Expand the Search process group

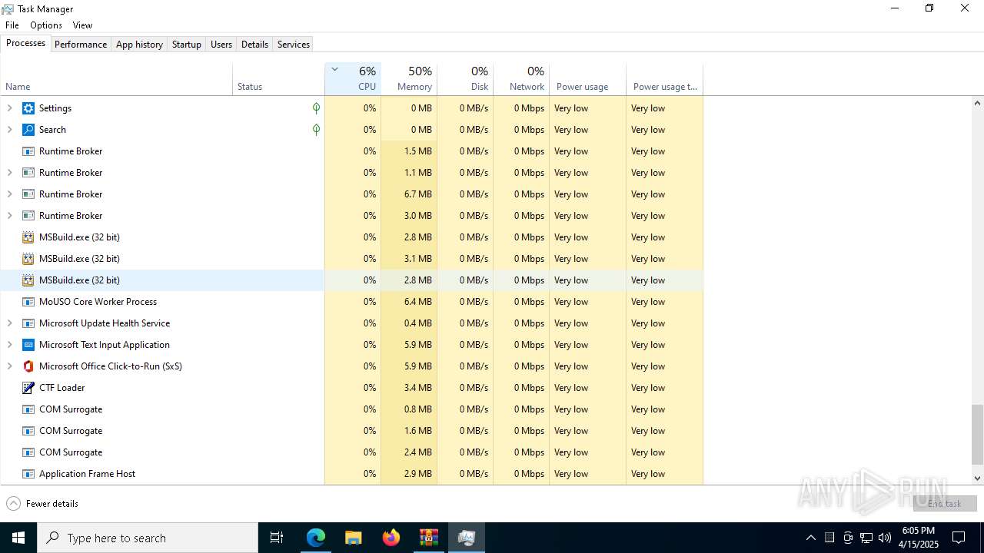coord(10,130)
